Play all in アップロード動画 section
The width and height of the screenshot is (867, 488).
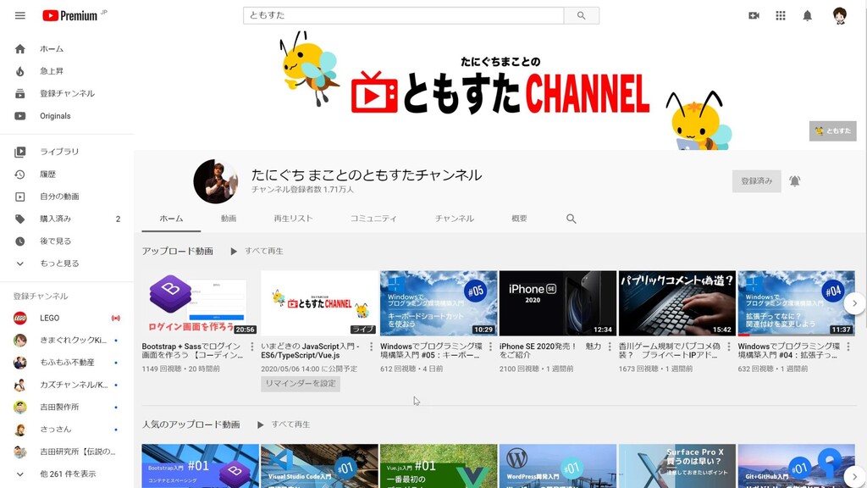coord(257,251)
